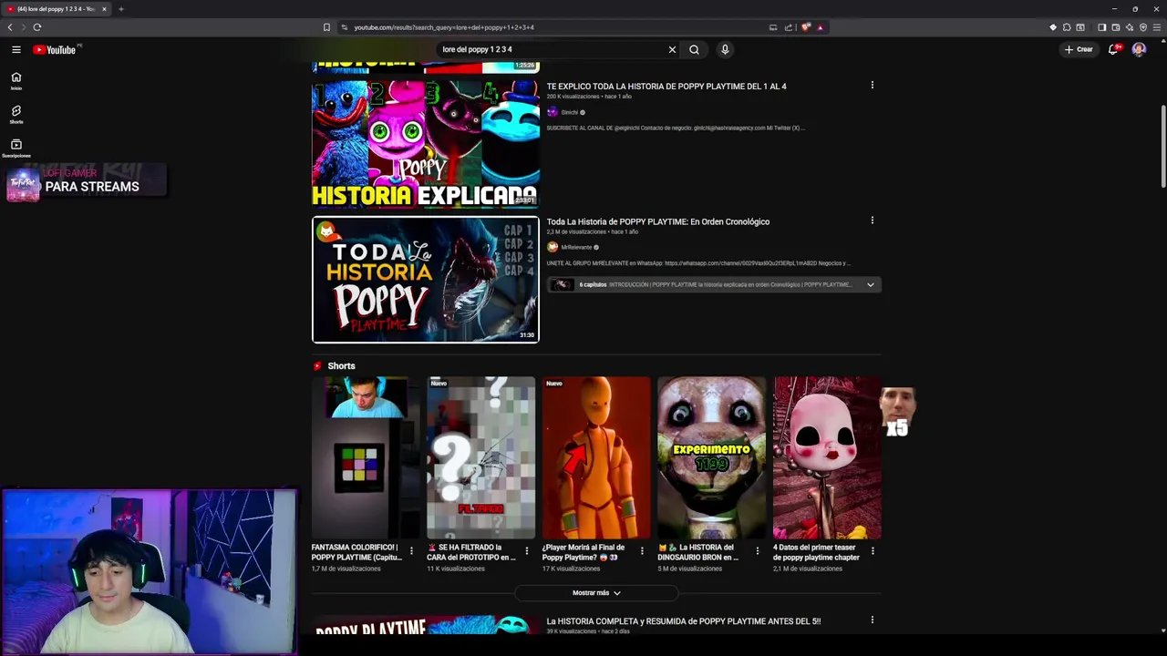Open options for Player Morirá short

[x=642, y=550]
